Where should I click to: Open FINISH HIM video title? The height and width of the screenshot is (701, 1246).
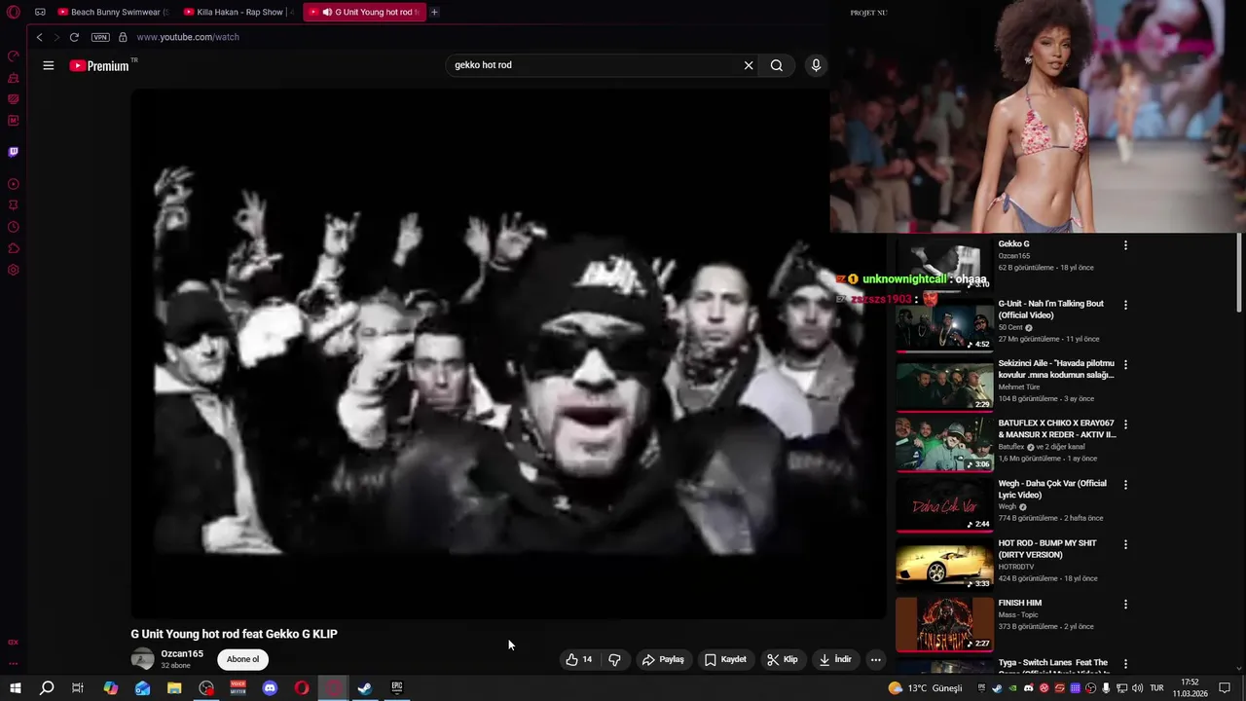tap(1019, 603)
